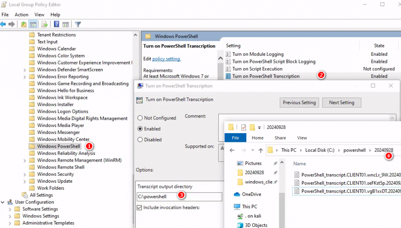The height and width of the screenshot is (228, 401).
Task: Collapse User Configuration tree node
Action: click(x=3, y=202)
